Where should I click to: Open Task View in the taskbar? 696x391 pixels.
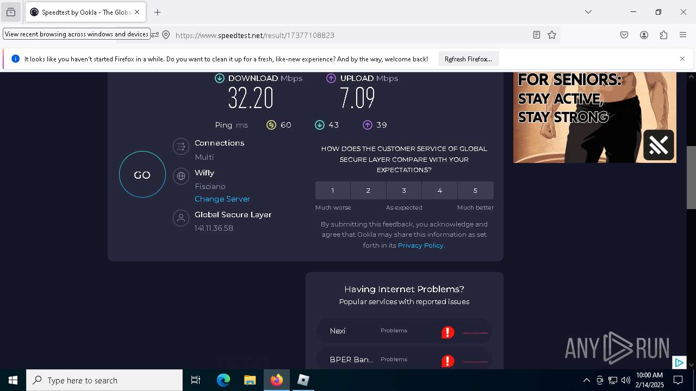point(196,380)
